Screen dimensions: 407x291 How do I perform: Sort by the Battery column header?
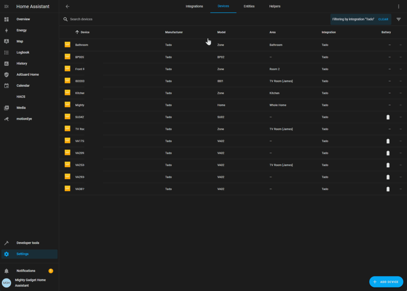(386, 32)
